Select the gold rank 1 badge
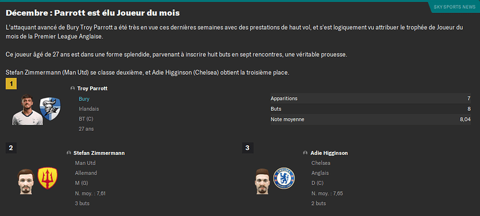Screen dimensions: 480x216 11,83
